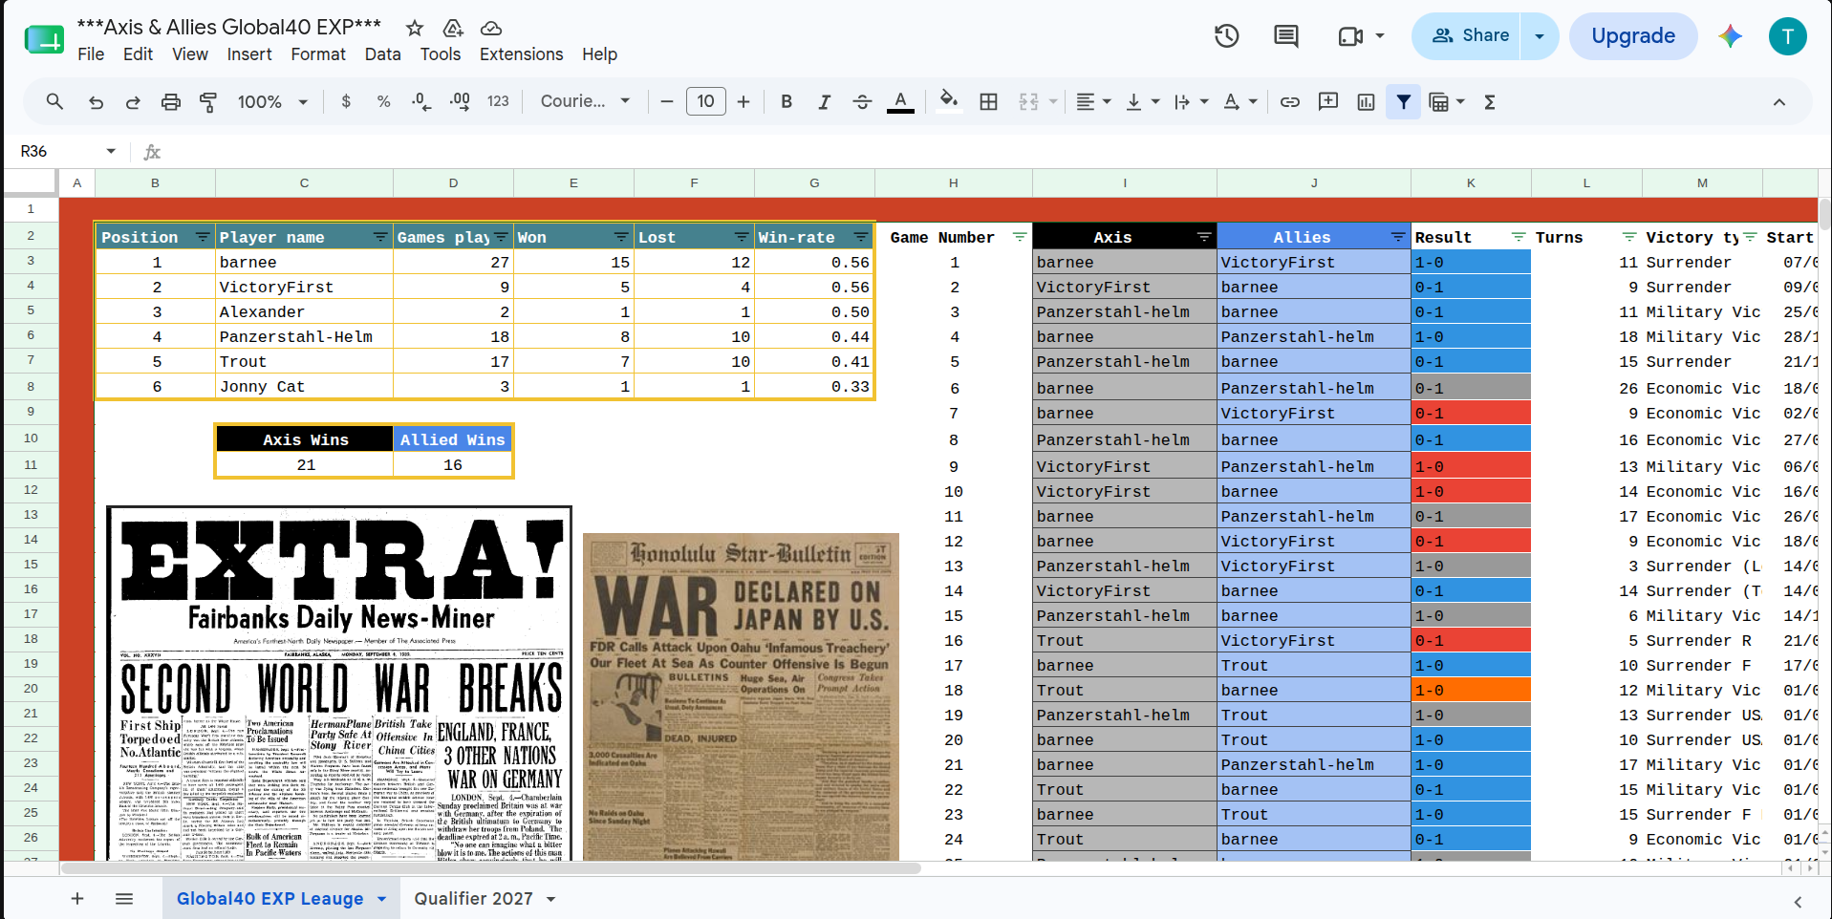Open the user account avatar
1832x919 pixels.
point(1787,36)
